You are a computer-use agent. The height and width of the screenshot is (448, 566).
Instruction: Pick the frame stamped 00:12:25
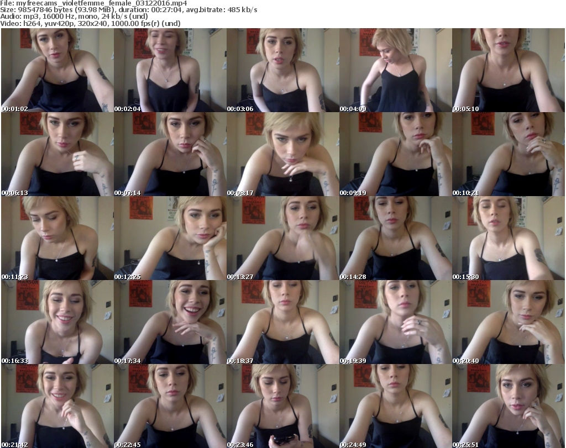point(170,238)
